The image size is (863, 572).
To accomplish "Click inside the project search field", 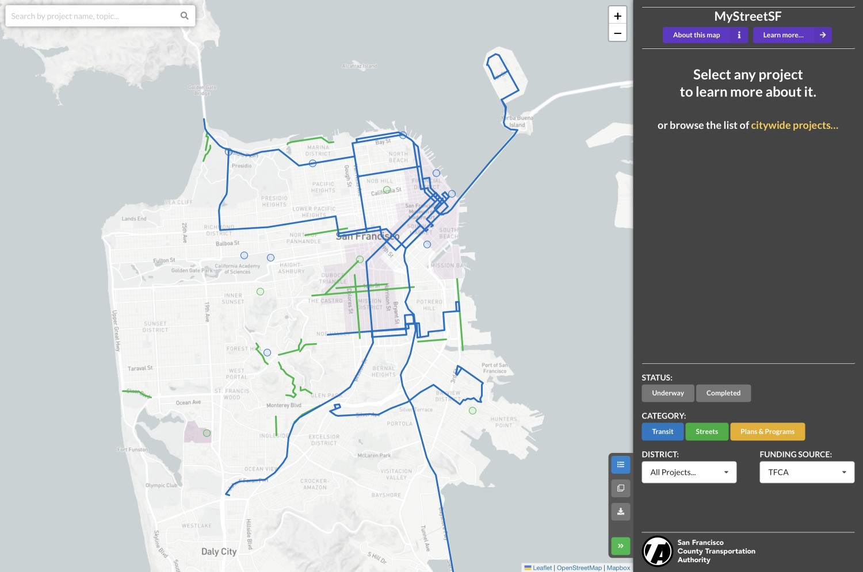I will pyautogui.click(x=92, y=16).
